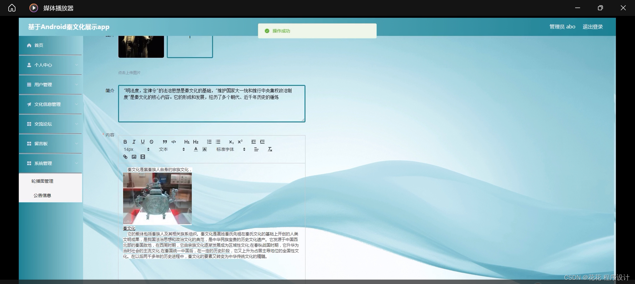The width and height of the screenshot is (635, 284).
Task: Click the person icon beside 个人中心
Action: click(x=29, y=65)
